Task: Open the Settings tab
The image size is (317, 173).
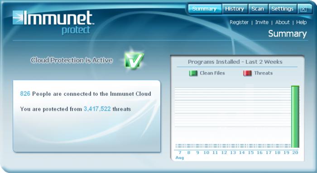Action: tap(283, 9)
